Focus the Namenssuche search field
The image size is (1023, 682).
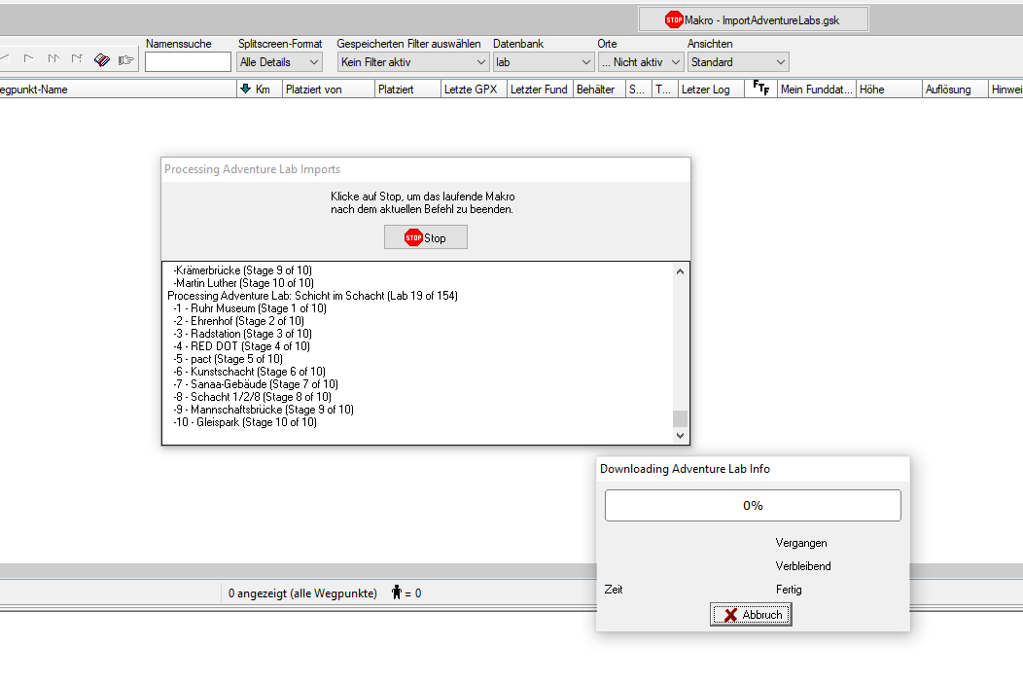pos(188,62)
